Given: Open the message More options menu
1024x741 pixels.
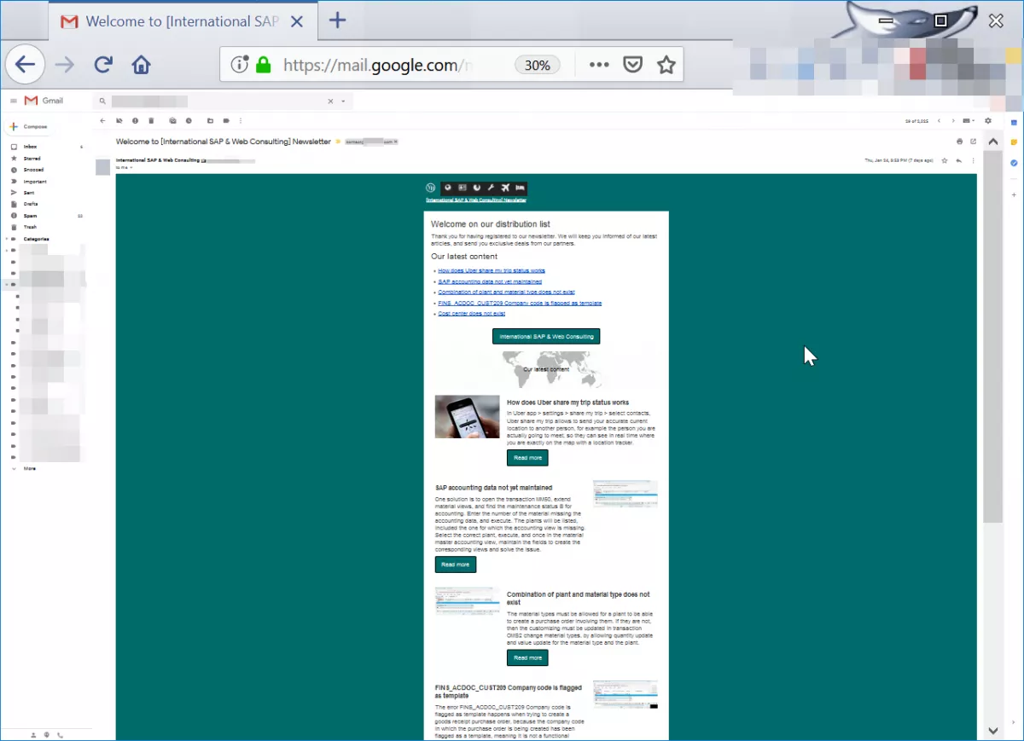Looking at the screenshot, I should click(973, 160).
